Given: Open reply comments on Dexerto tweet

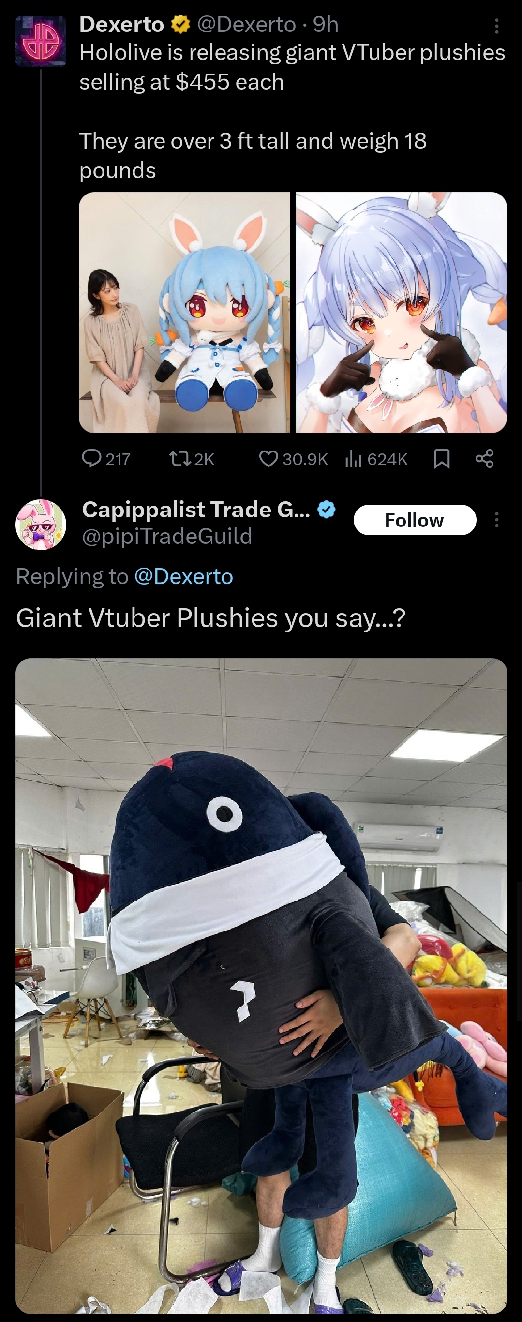Looking at the screenshot, I should pyautogui.click(x=106, y=458).
